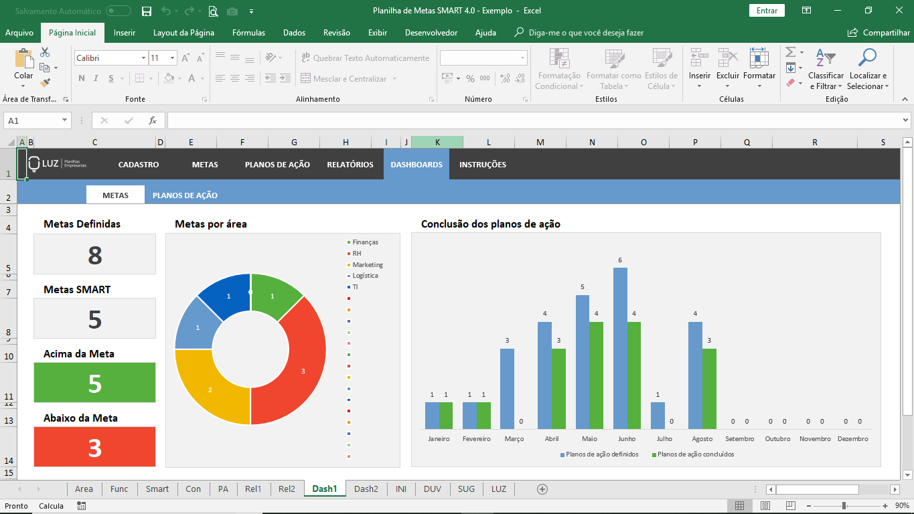Switch to the Dash2 sheet tab

click(x=366, y=489)
